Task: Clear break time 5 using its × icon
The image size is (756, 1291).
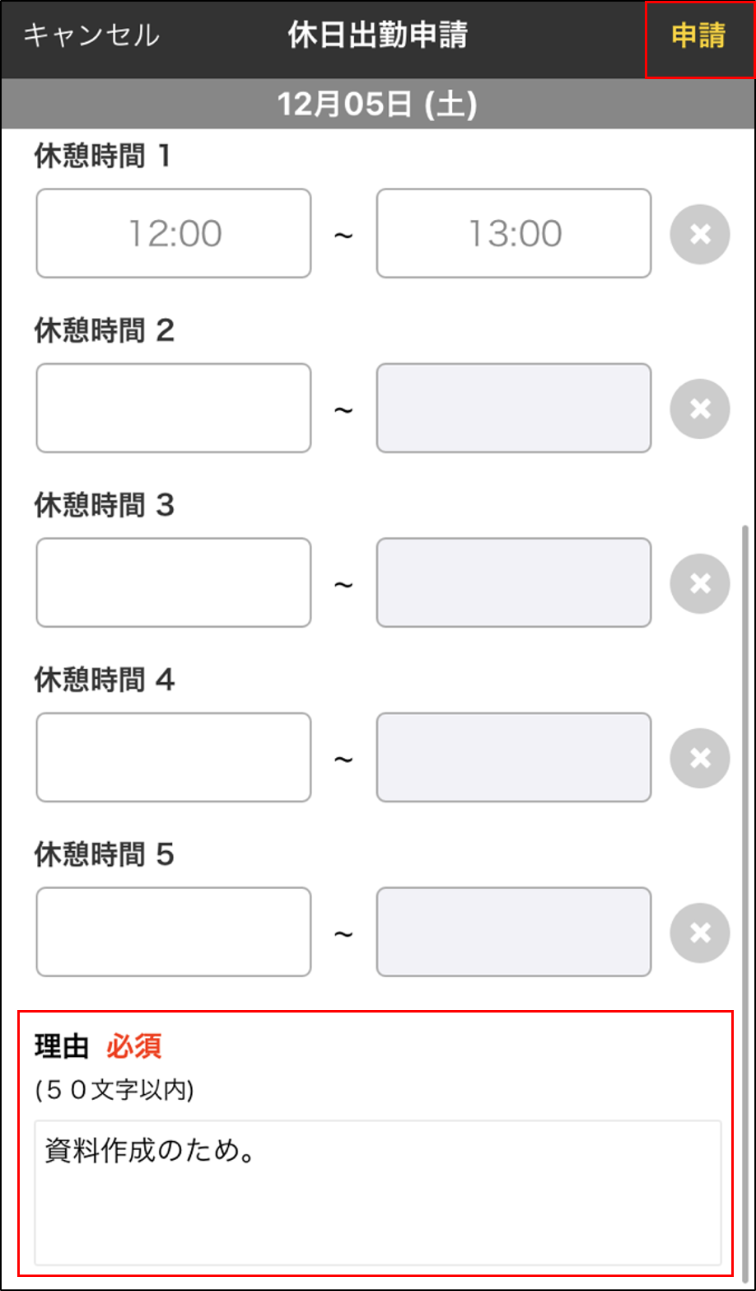Action: tap(699, 932)
